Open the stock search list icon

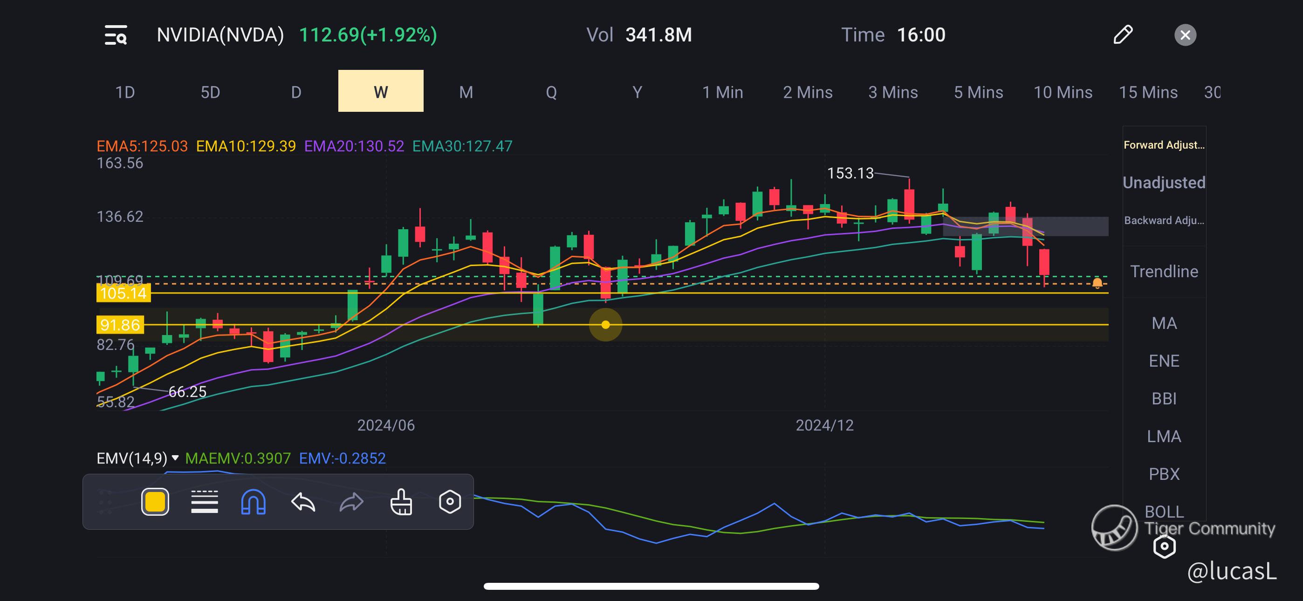tap(116, 35)
